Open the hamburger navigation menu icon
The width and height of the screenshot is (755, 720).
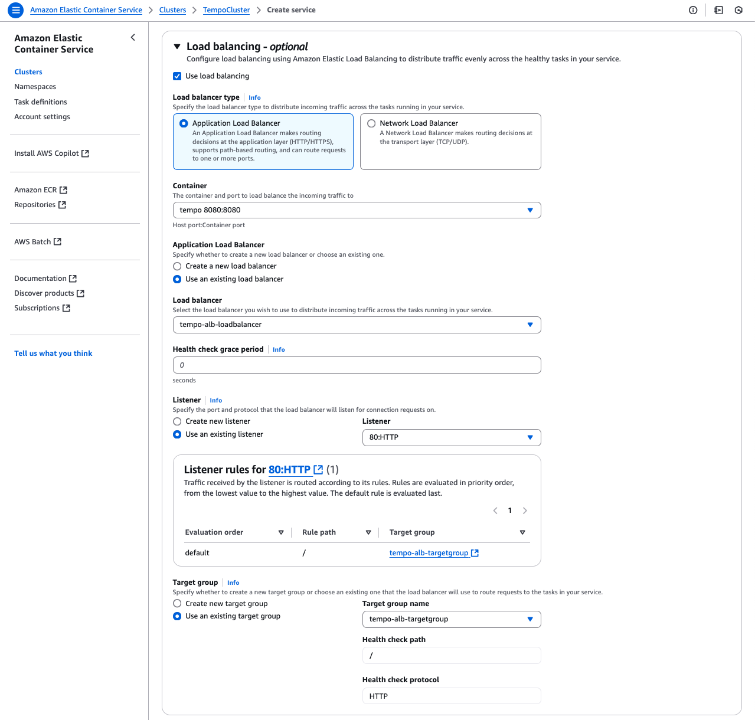pos(16,10)
